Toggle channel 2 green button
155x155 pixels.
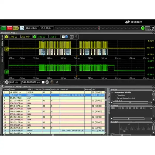point(35,37)
